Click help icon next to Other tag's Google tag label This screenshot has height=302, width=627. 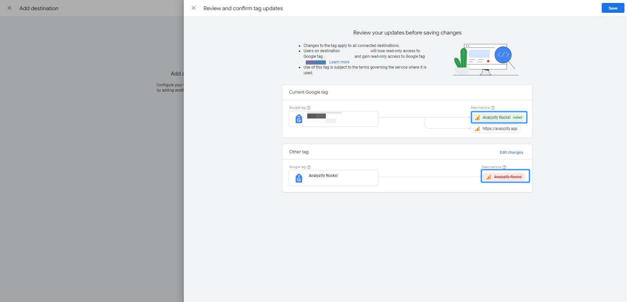point(309,167)
